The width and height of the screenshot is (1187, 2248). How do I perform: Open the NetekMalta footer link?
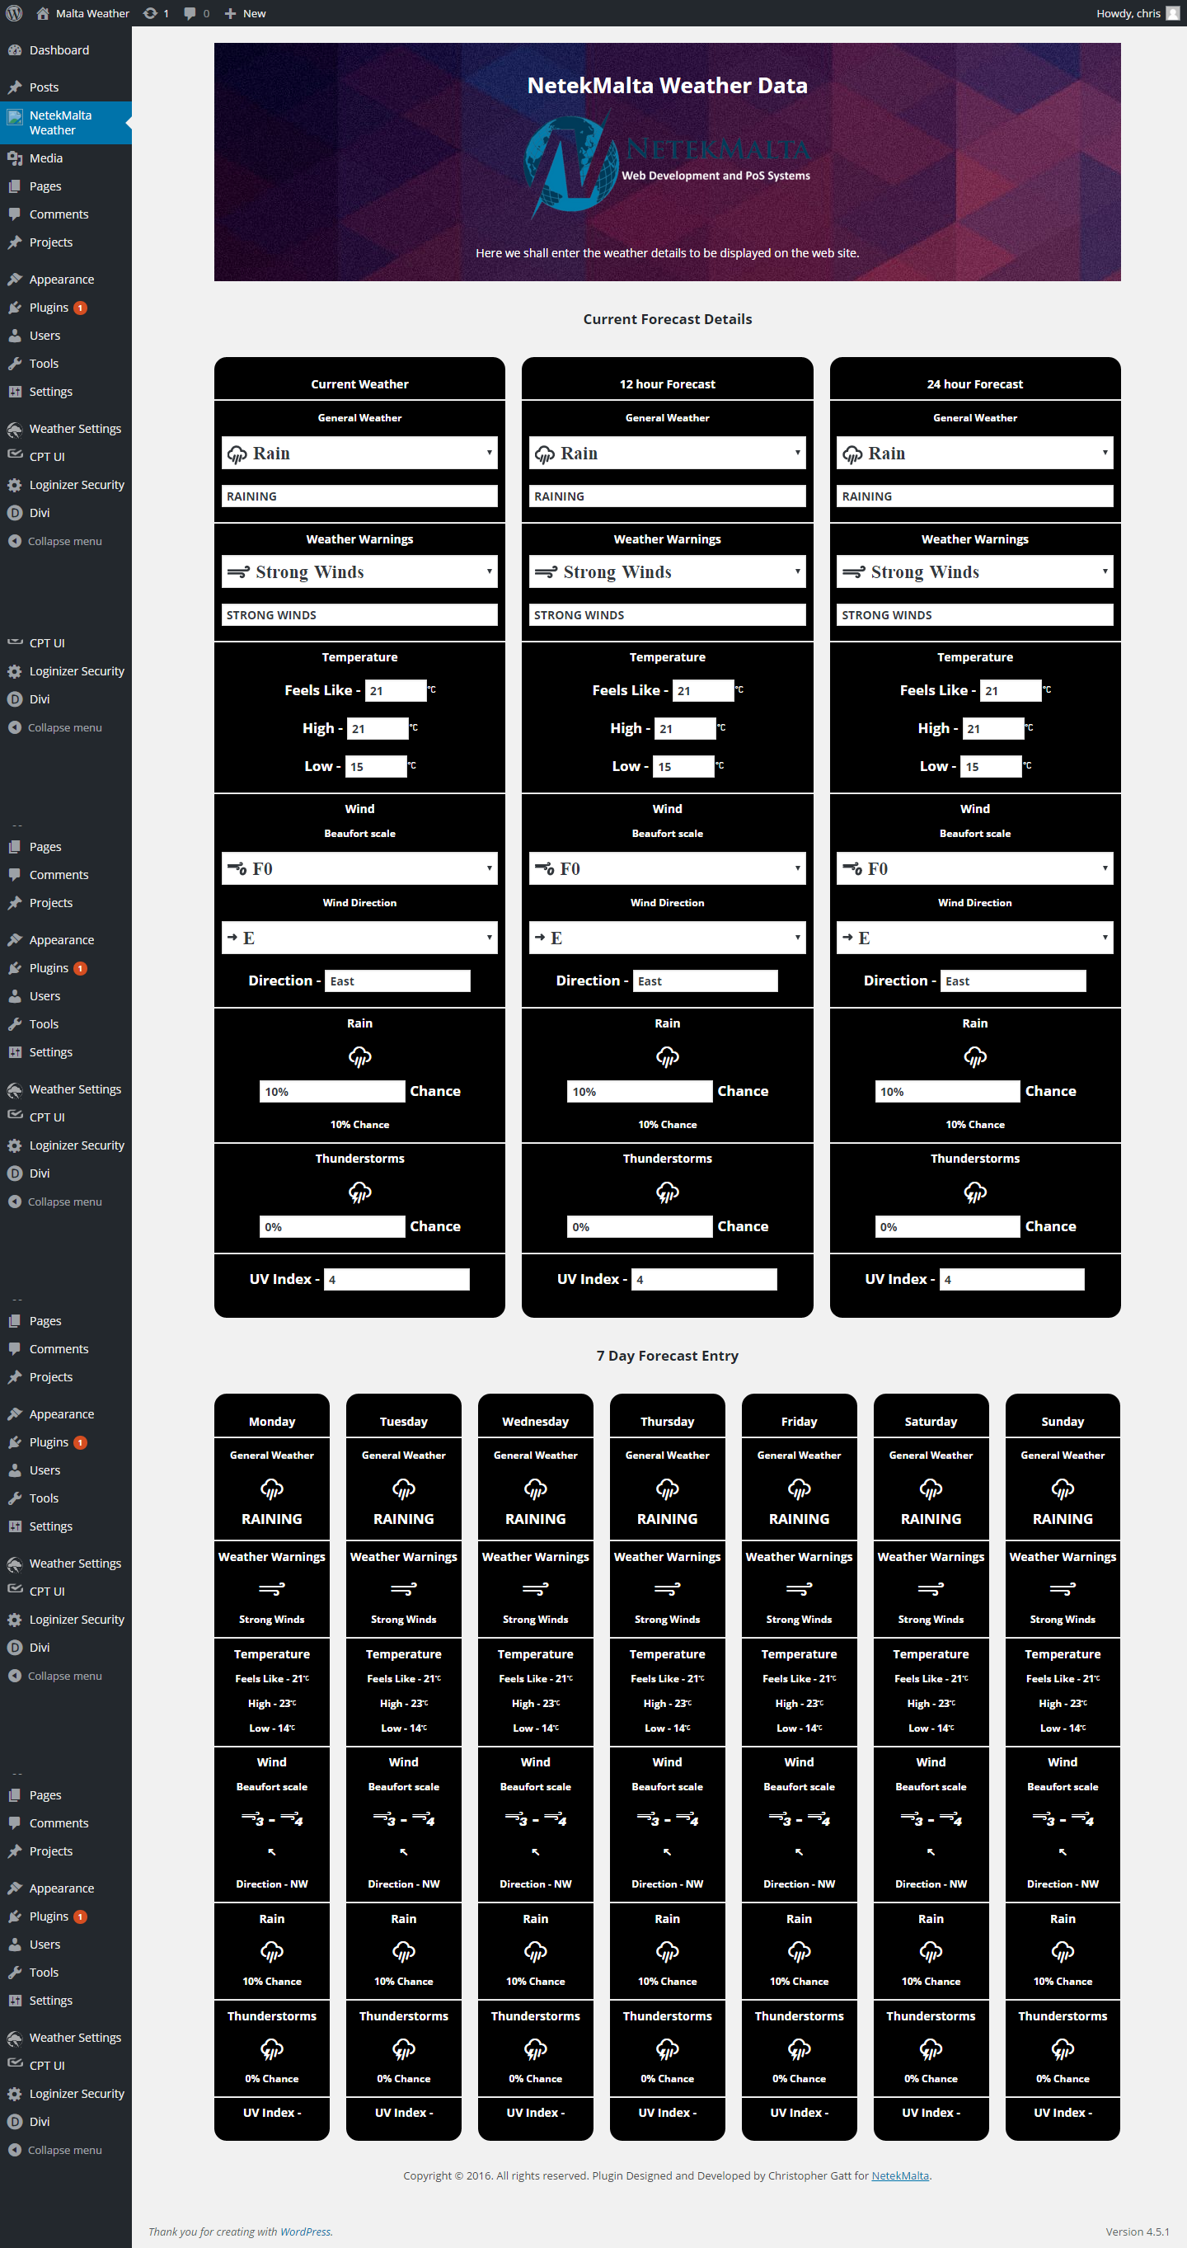pos(900,2175)
